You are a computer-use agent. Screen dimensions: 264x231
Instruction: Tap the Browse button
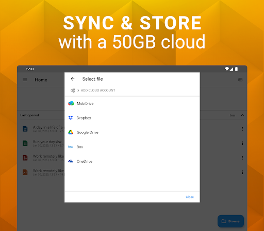click(230, 221)
